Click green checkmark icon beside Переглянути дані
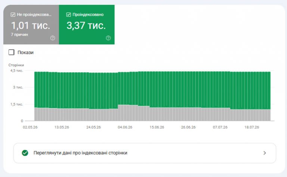 25,153
